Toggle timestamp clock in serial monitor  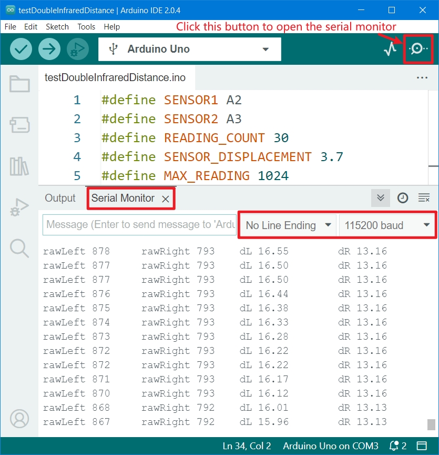[402, 198]
